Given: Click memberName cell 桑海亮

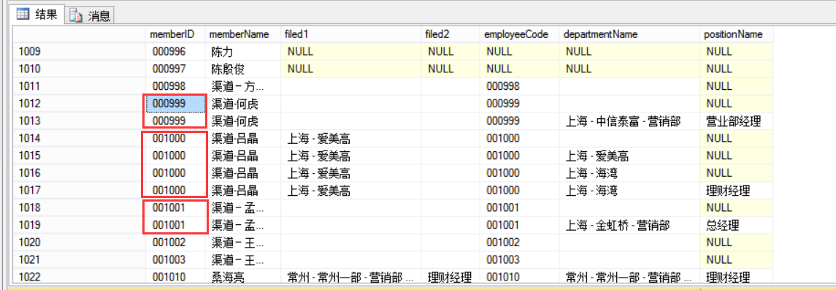Looking at the screenshot, I should (x=242, y=277).
